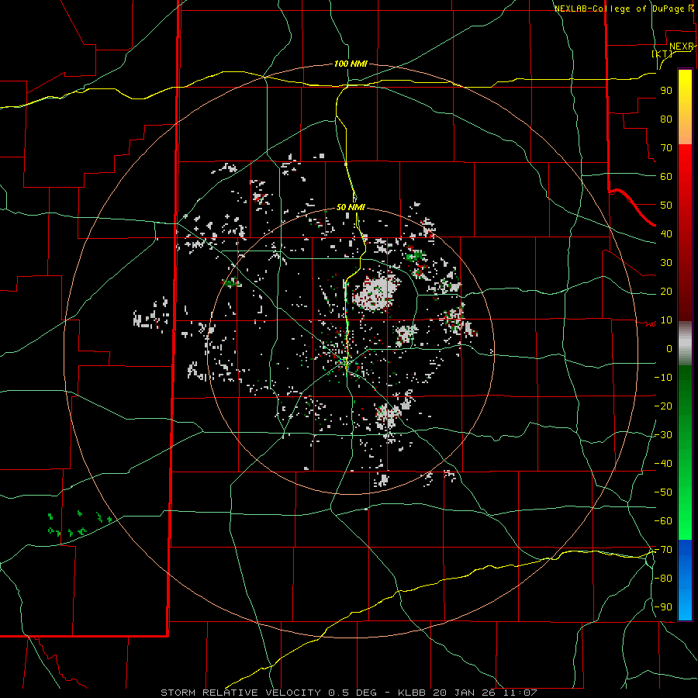Image resolution: width=698 pixels, height=698 pixels.
Task: Click the -60 value on velocity scale
Action: click(663, 521)
